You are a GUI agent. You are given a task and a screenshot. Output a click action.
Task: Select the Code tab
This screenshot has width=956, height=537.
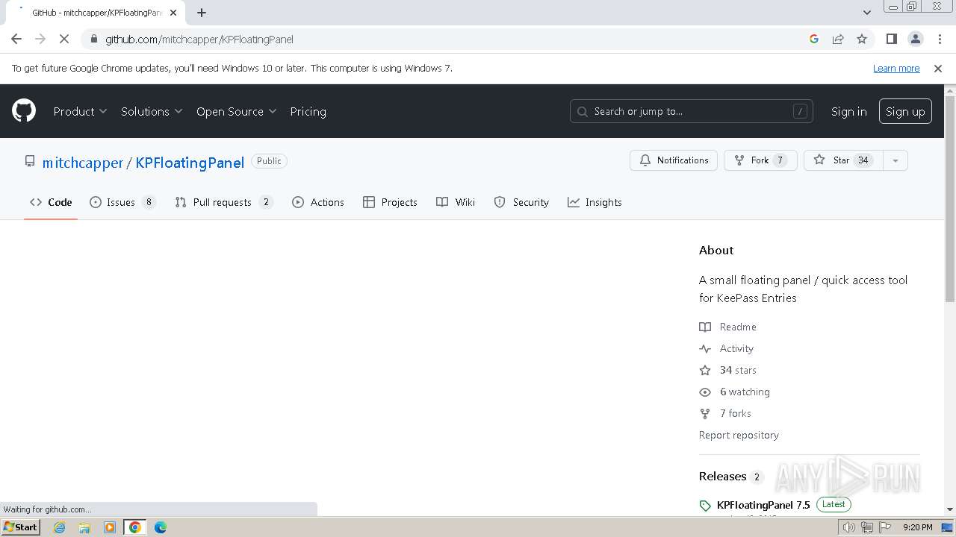pyautogui.click(x=51, y=202)
